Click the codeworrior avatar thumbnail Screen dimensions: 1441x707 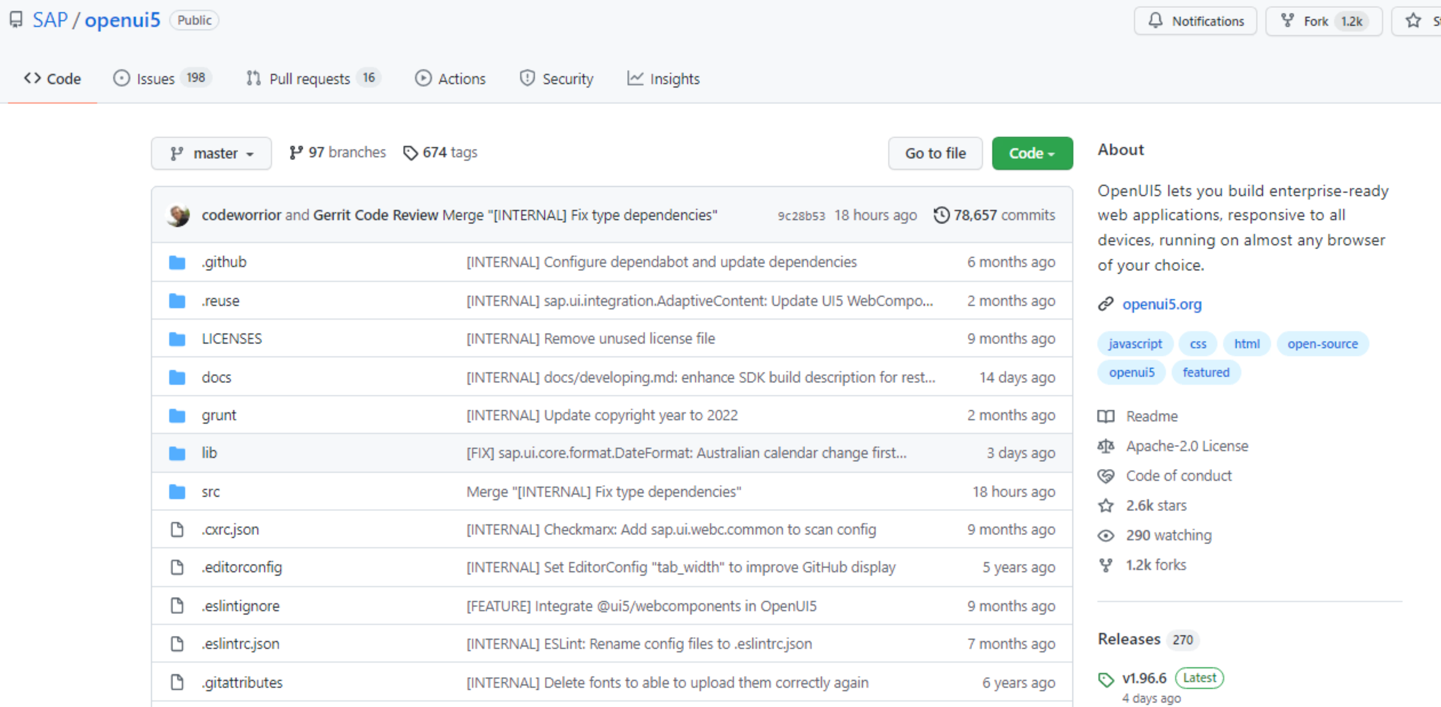click(178, 215)
